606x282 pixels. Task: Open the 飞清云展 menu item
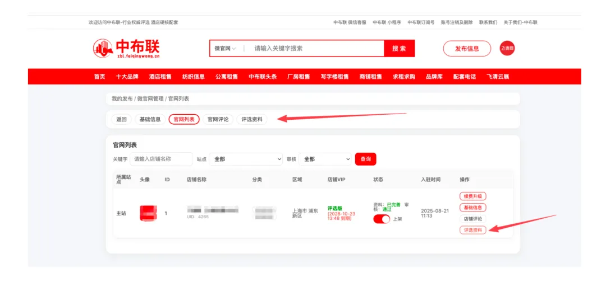[x=498, y=77]
